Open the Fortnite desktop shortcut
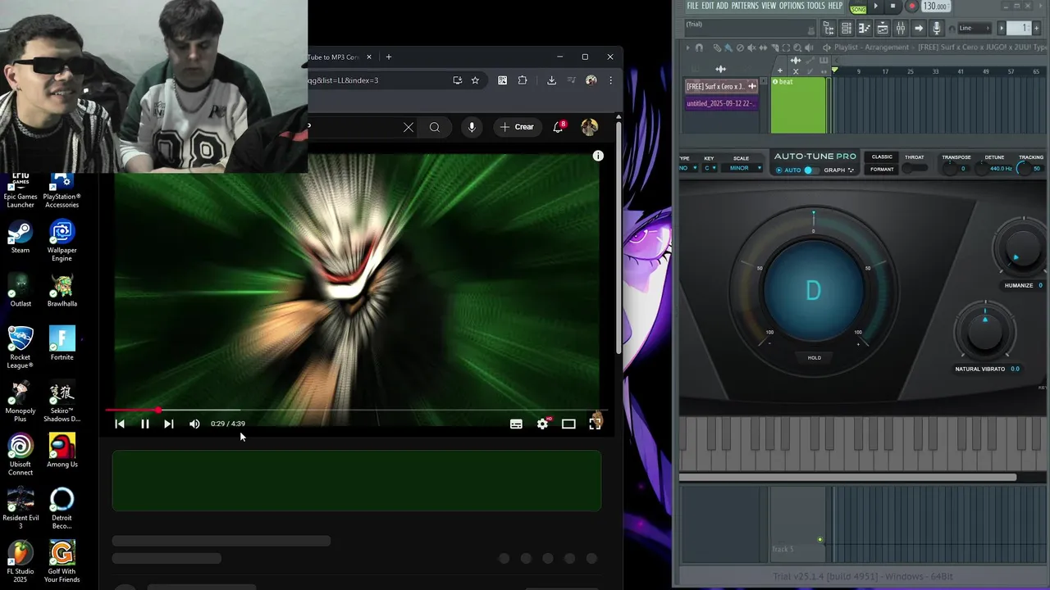 pyautogui.click(x=62, y=343)
